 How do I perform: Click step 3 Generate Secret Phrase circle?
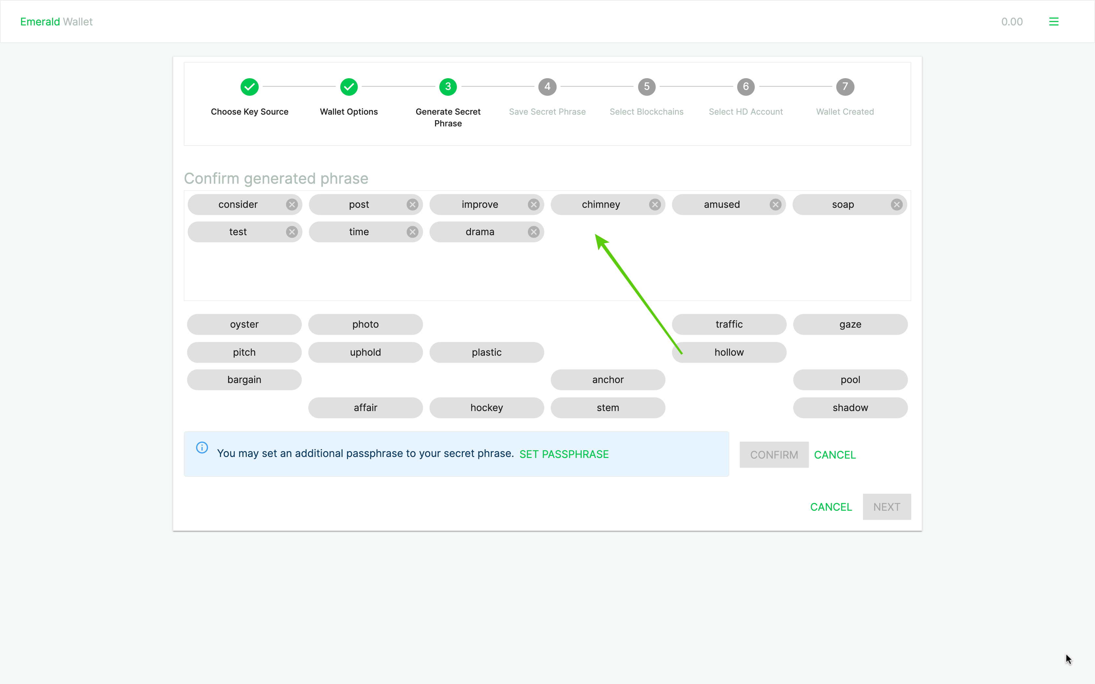[x=448, y=87]
